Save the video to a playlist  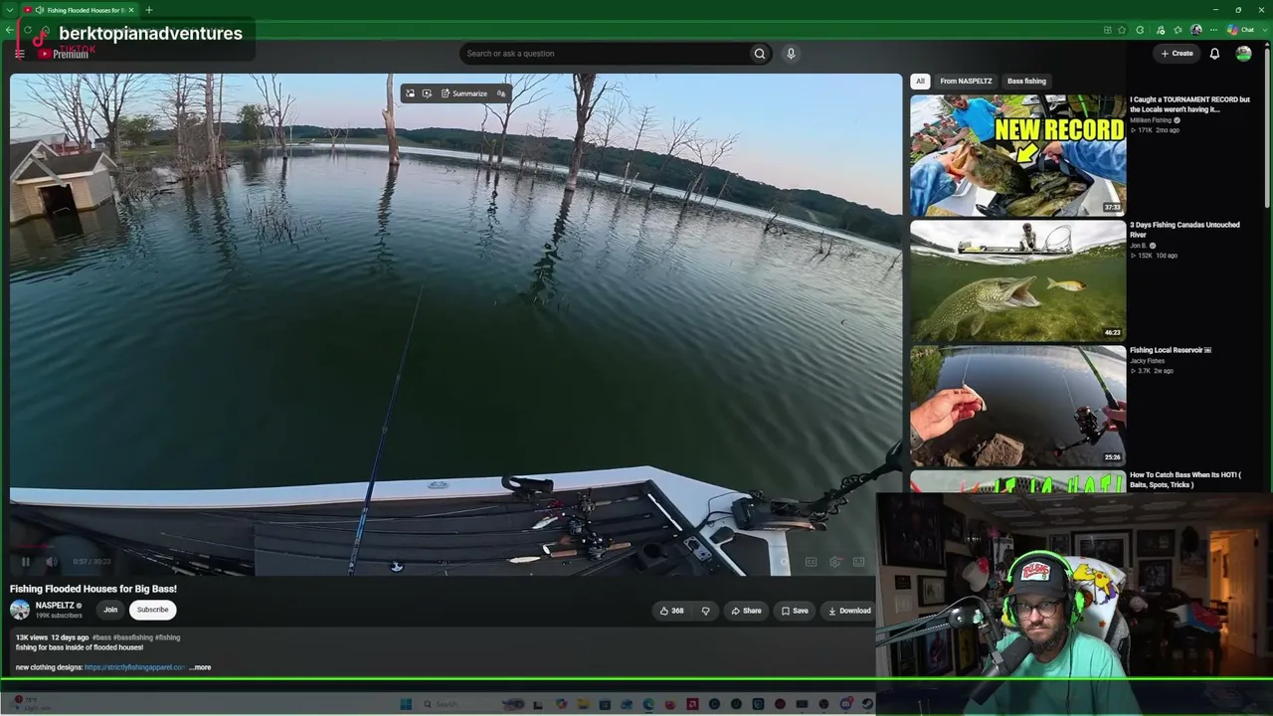(x=795, y=611)
